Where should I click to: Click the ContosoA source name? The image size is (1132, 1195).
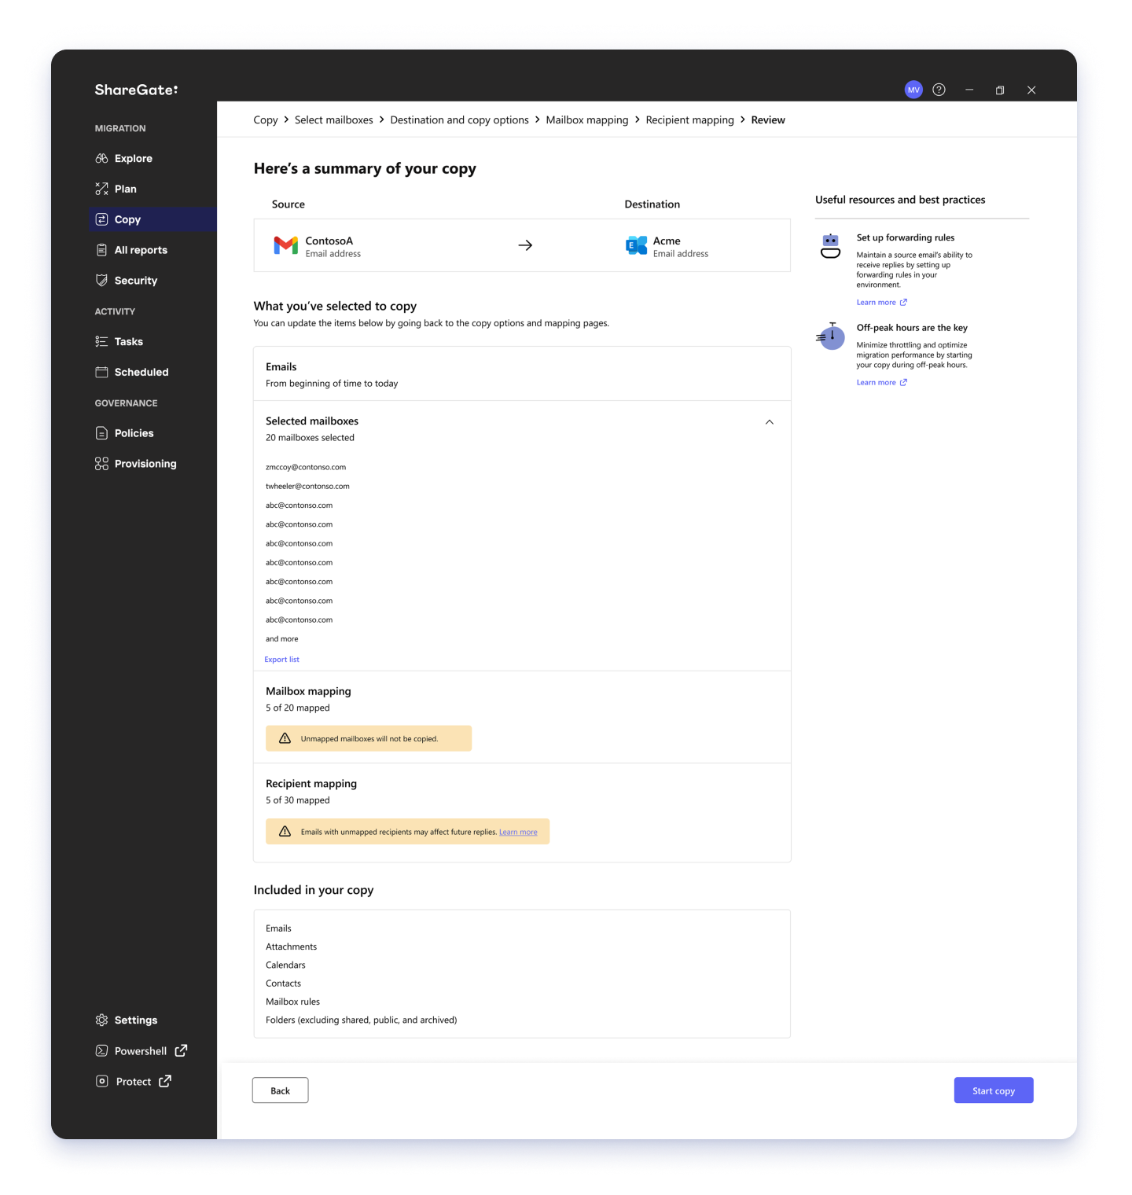point(329,241)
